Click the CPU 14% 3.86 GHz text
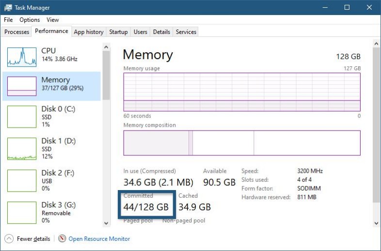This screenshot has height=251, width=381. 60,59
